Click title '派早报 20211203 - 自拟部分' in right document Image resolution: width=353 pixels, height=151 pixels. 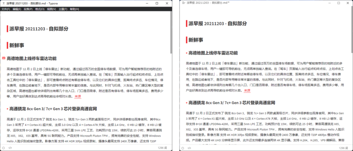[x=217, y=23]
